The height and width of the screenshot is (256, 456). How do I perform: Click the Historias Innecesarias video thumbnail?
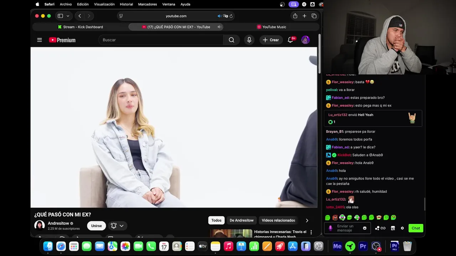(231, 233)
